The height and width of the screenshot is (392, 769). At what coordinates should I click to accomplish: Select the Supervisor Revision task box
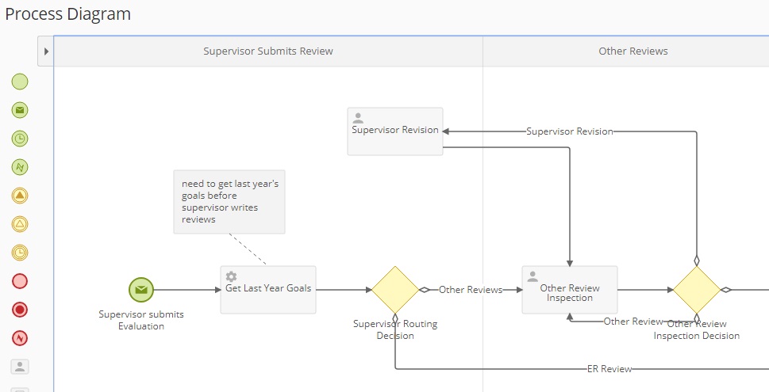pos(395,131)
